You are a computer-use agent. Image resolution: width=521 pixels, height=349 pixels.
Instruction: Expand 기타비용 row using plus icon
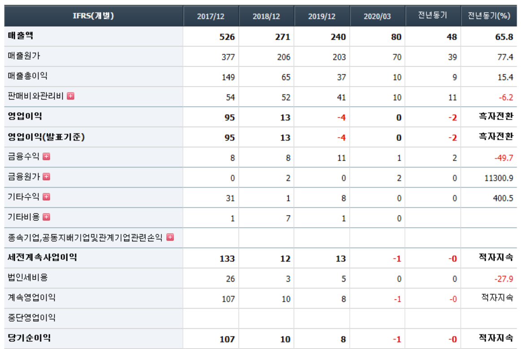[x=47, y=217]
